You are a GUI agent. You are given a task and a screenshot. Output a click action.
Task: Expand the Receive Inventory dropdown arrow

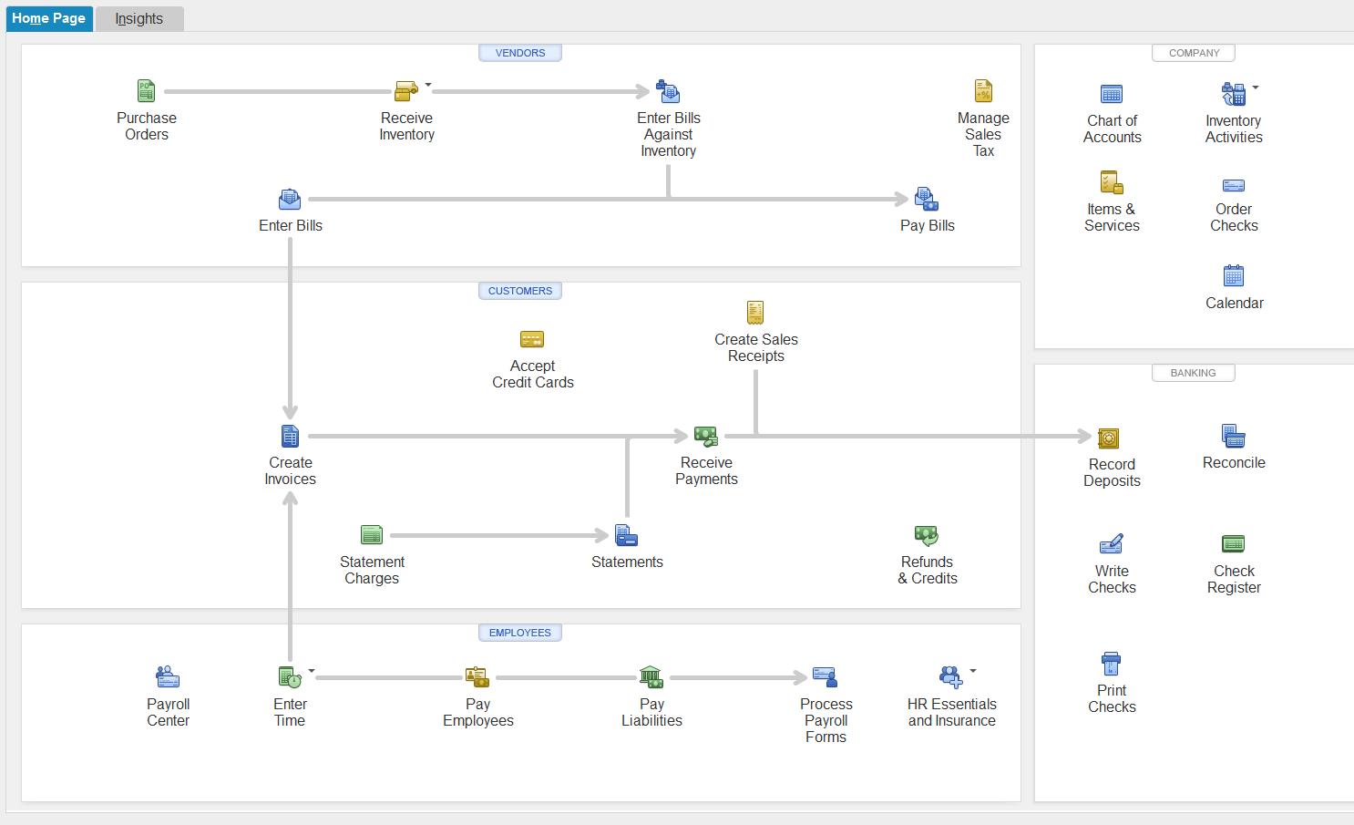coord(428,86)
